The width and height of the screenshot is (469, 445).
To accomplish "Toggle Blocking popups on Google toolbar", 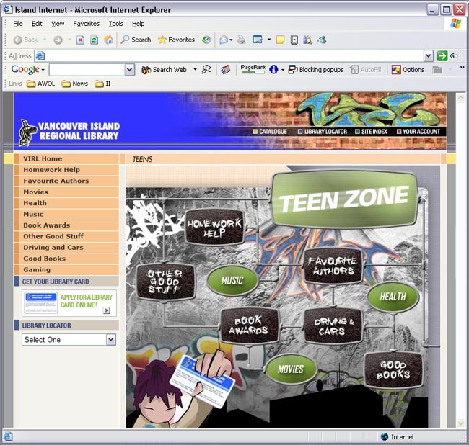I will [x=316, y=70].
